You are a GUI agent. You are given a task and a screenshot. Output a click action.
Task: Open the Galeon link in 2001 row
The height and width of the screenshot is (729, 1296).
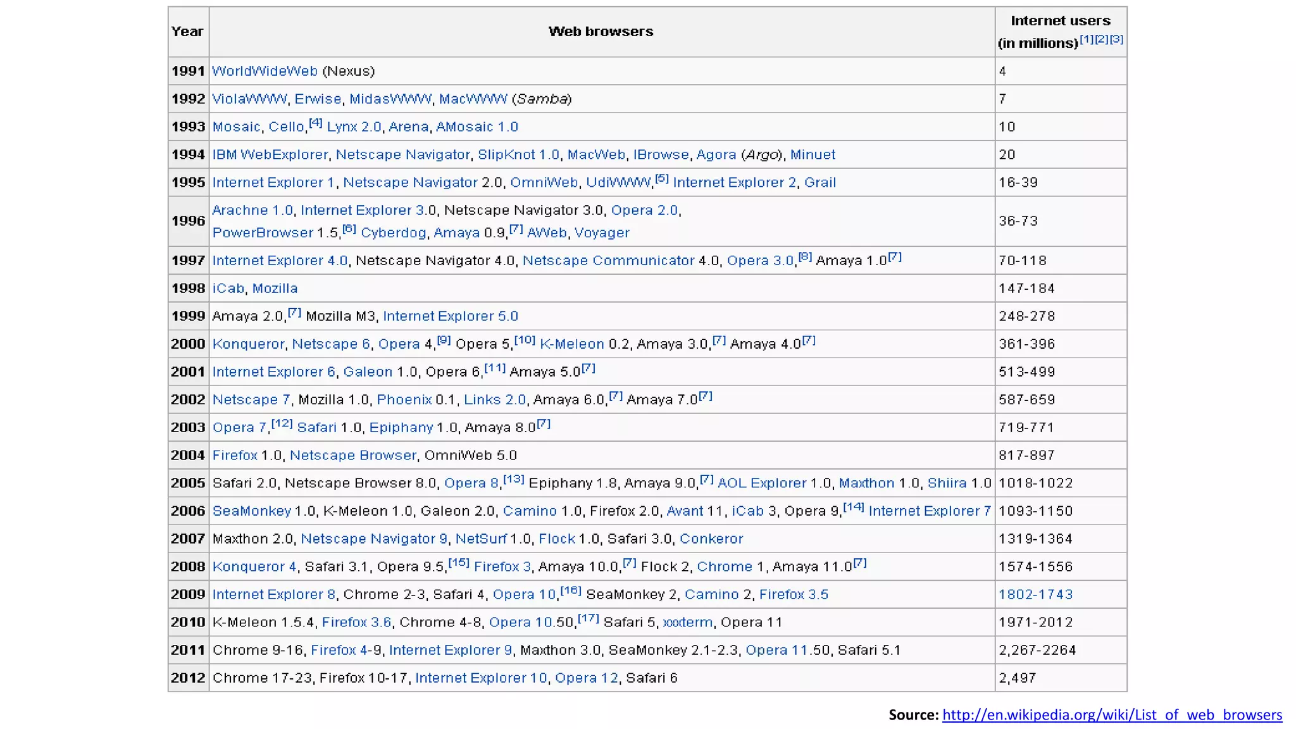coord(368,372)
